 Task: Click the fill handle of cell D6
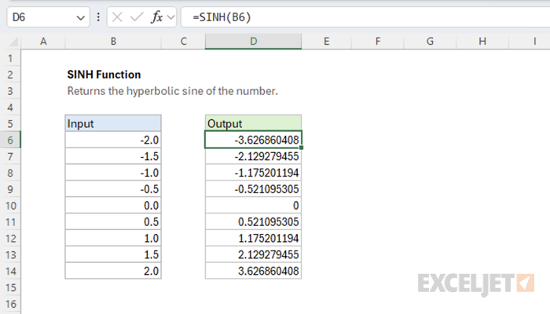coord(301,148)
